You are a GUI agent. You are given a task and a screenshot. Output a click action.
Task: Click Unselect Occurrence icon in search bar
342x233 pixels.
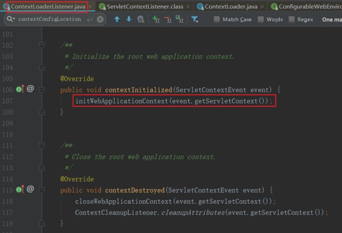coord(168,19)
